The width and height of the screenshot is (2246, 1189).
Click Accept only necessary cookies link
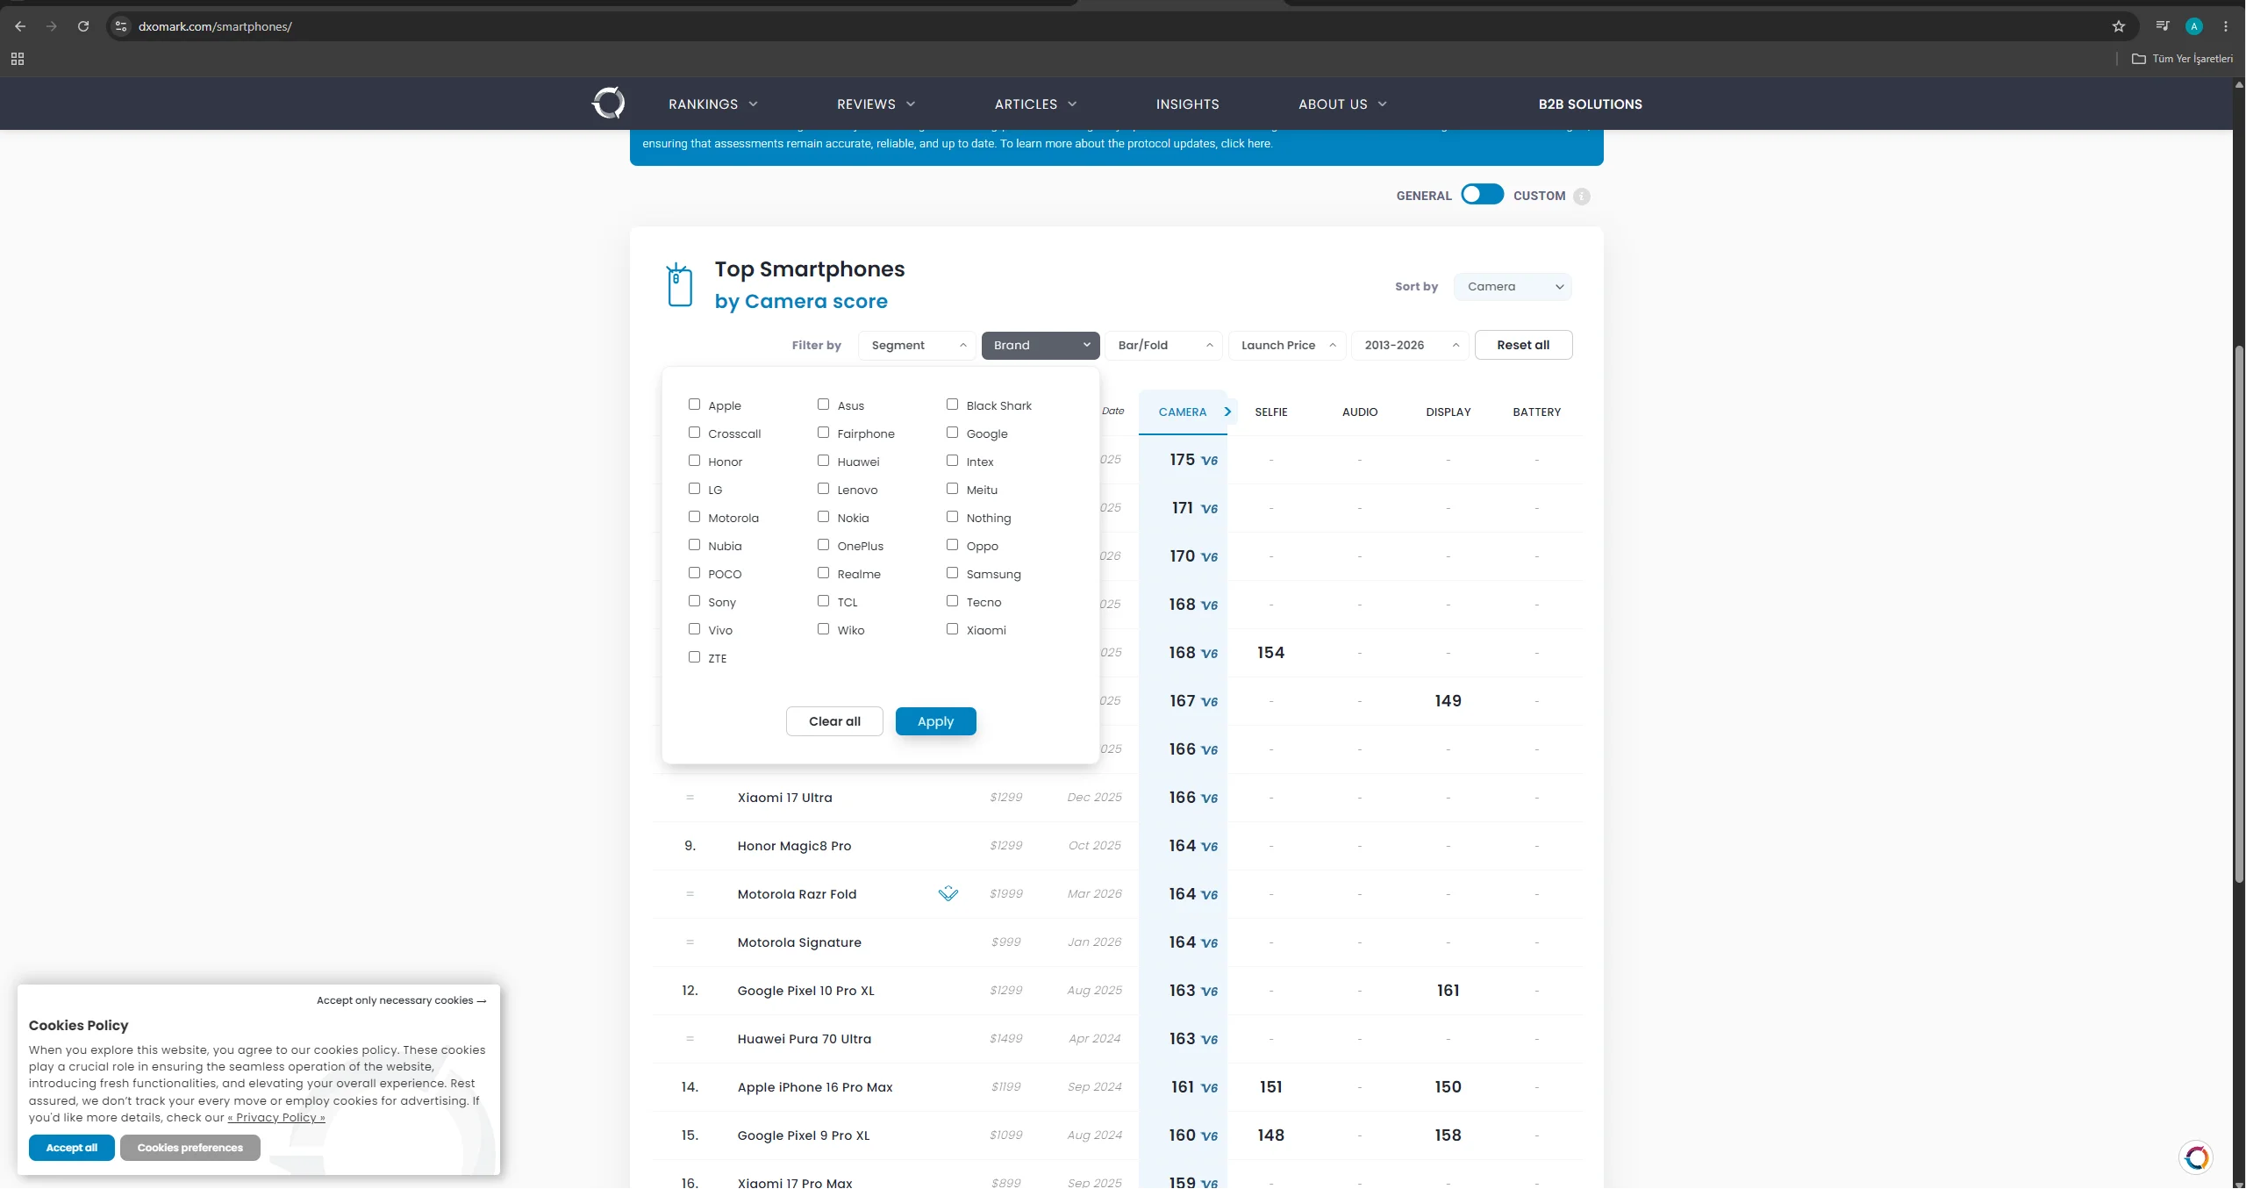401,1001
